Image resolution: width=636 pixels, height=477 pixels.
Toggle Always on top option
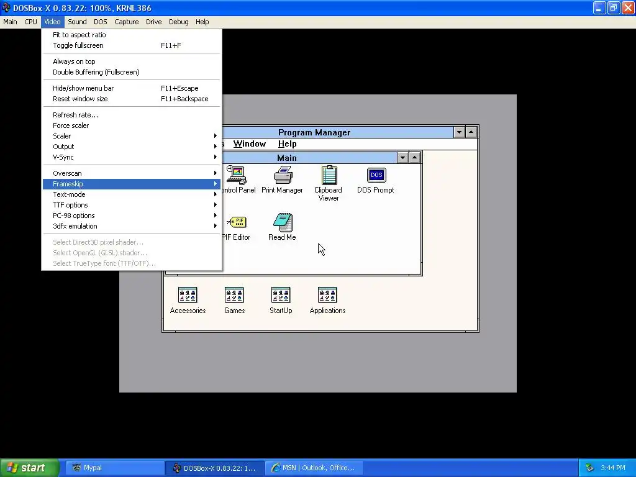coord(132,61)
